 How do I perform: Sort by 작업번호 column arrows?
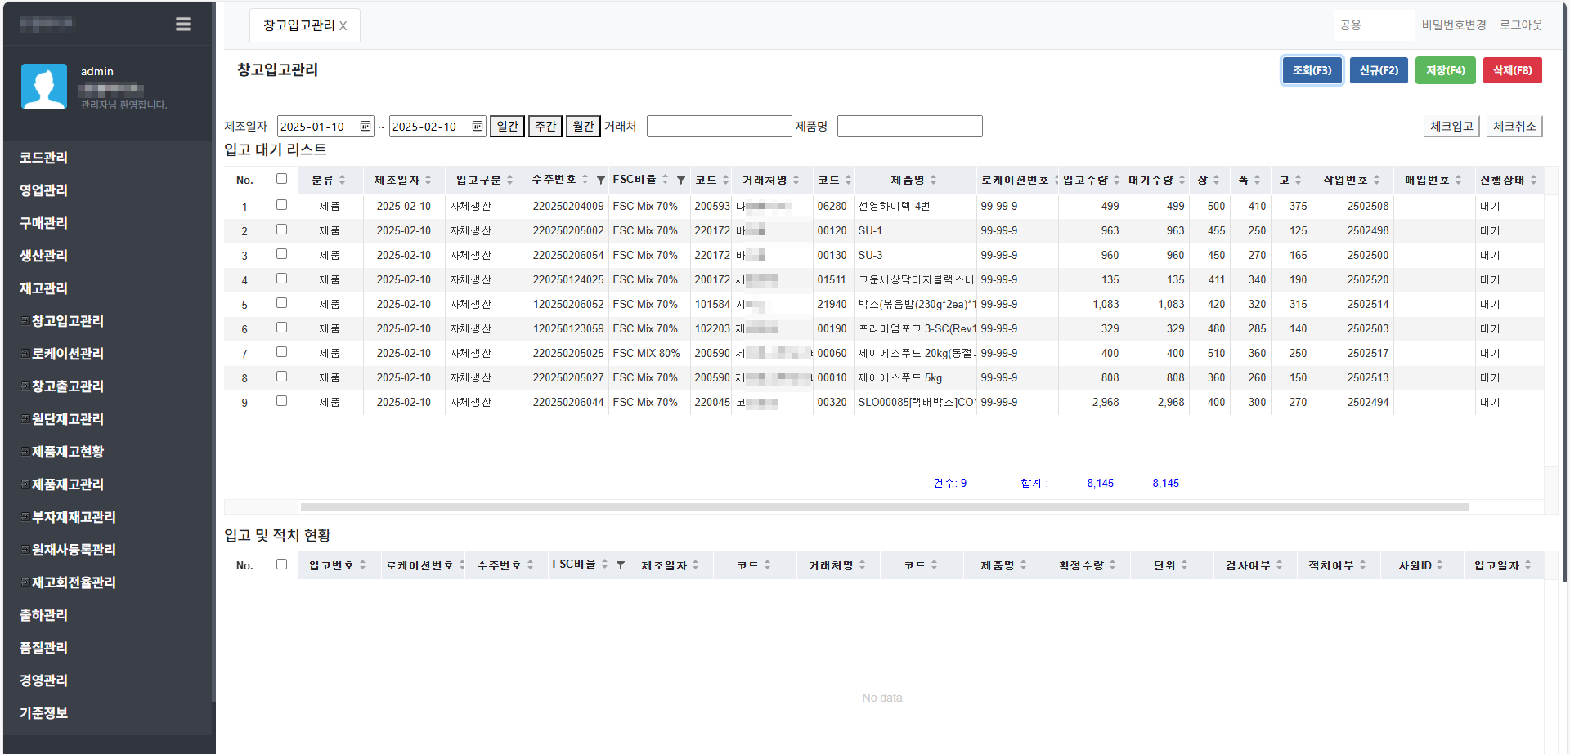click(x=1376, y=180)
